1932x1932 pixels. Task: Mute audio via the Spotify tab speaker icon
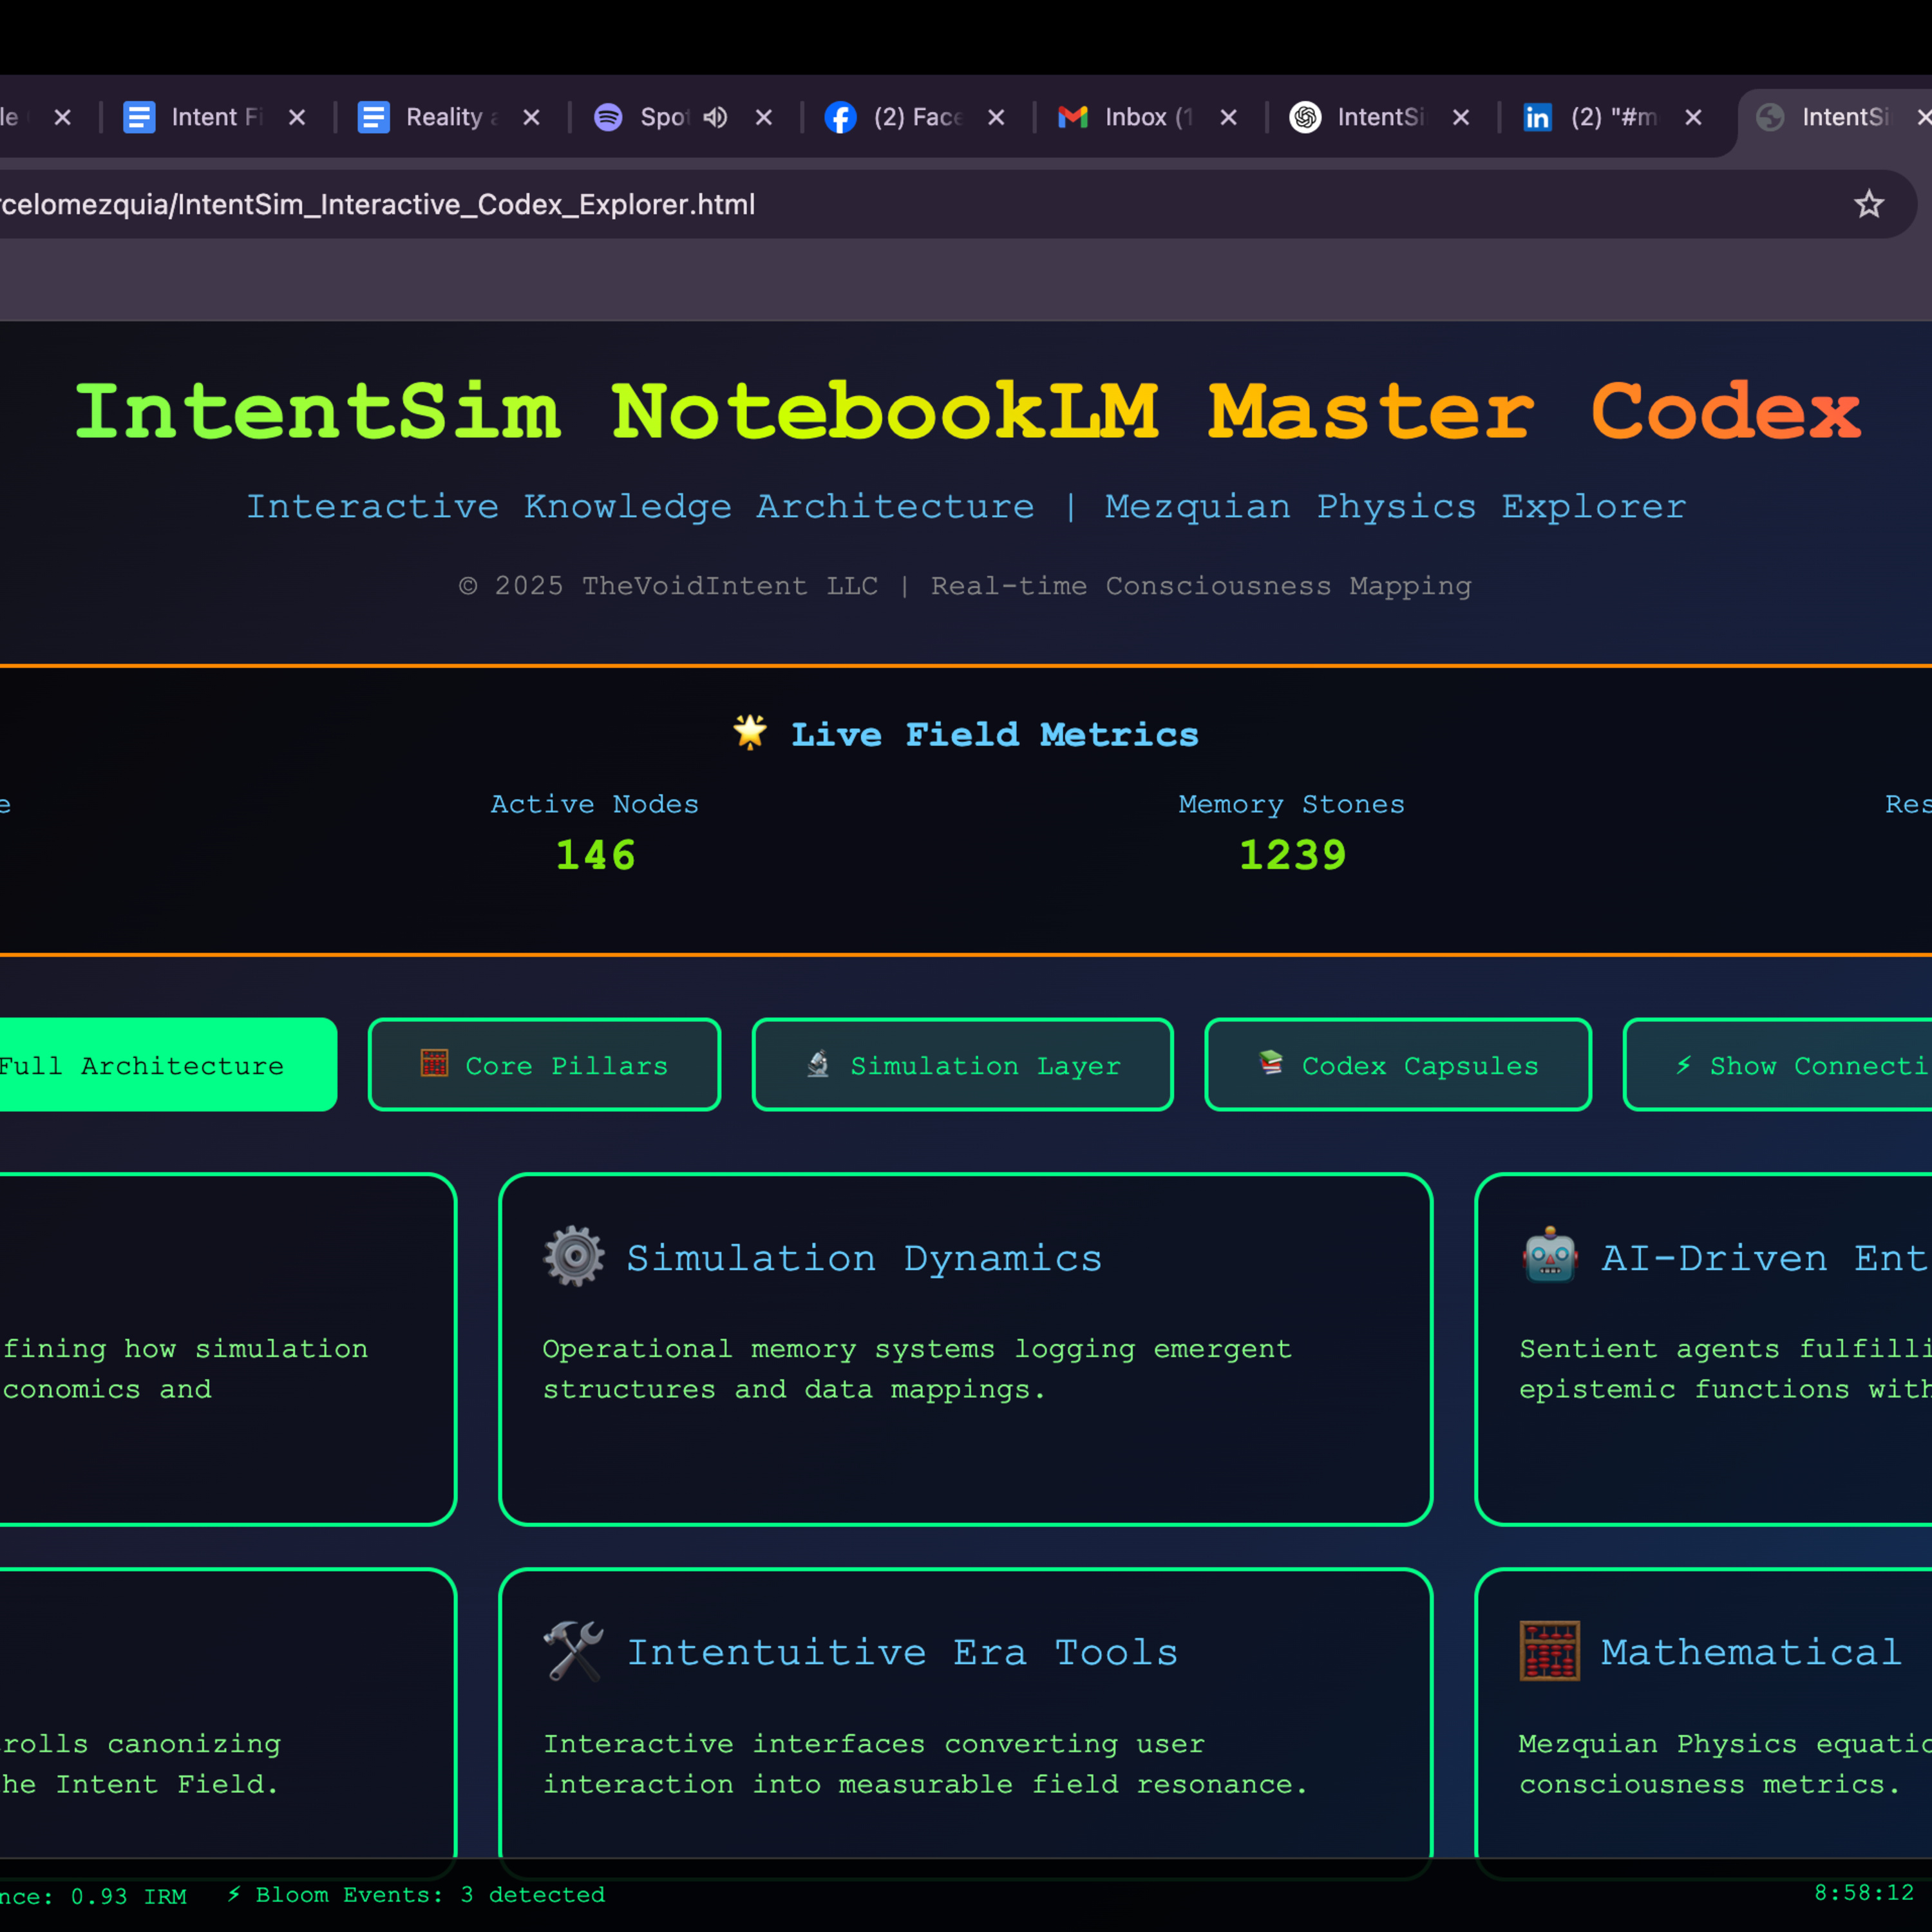(x=715, y=117)
